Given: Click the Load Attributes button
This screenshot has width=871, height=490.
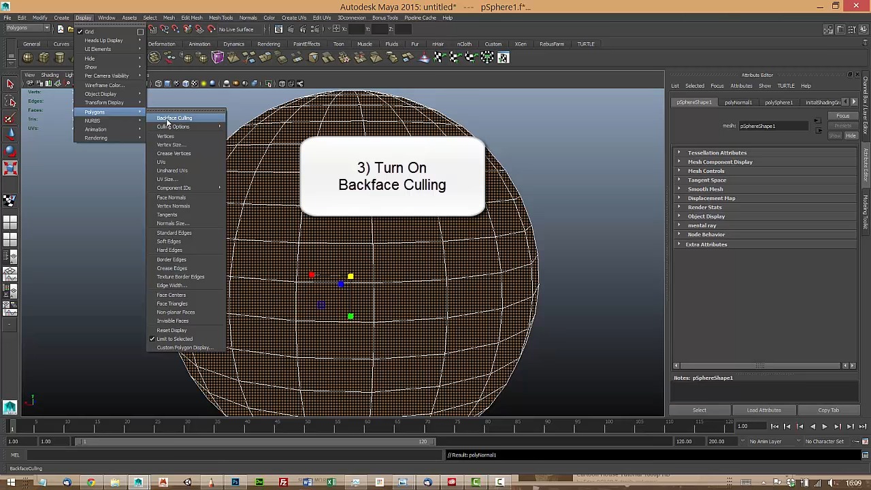Looking at the screenshot, I should coord(763,410).
